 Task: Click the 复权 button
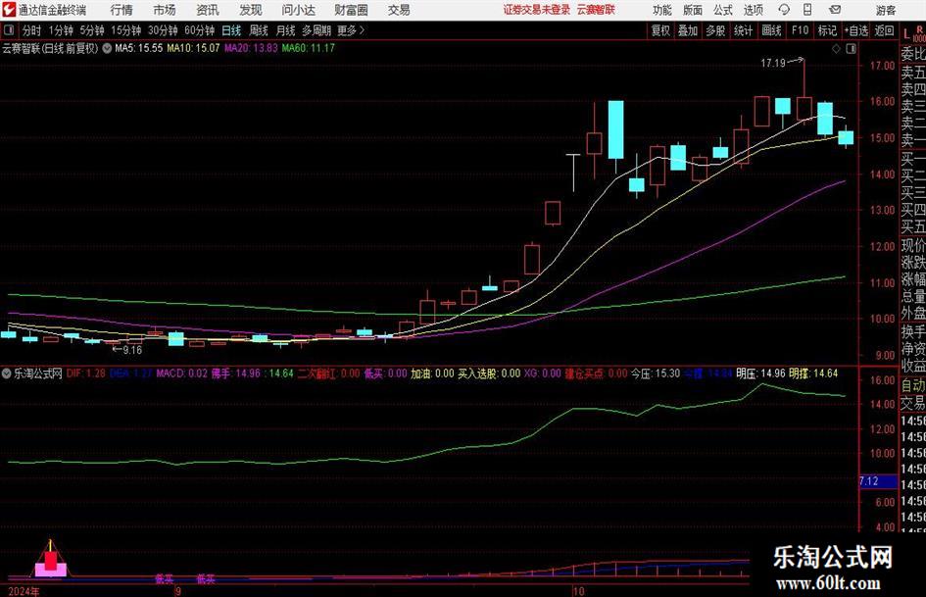tap(660, 30)
